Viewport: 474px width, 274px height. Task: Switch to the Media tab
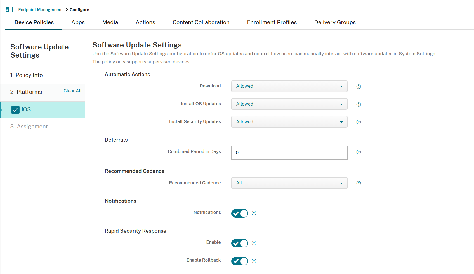coord(110,22)
